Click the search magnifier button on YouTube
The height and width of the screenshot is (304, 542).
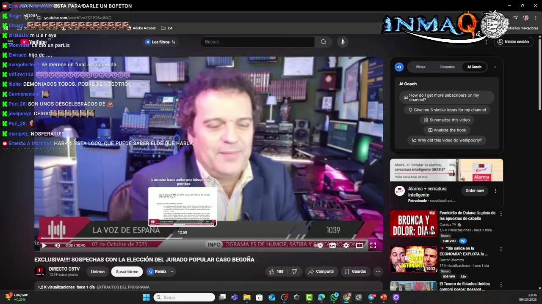click(324, 42)
